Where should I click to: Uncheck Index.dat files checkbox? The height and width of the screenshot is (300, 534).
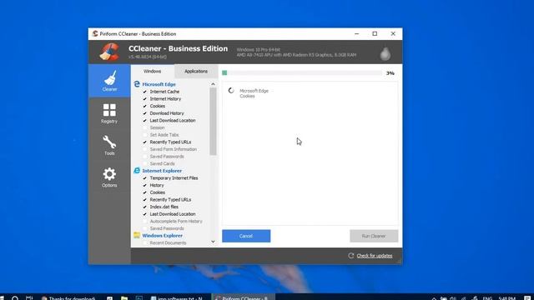click(144, 207)
